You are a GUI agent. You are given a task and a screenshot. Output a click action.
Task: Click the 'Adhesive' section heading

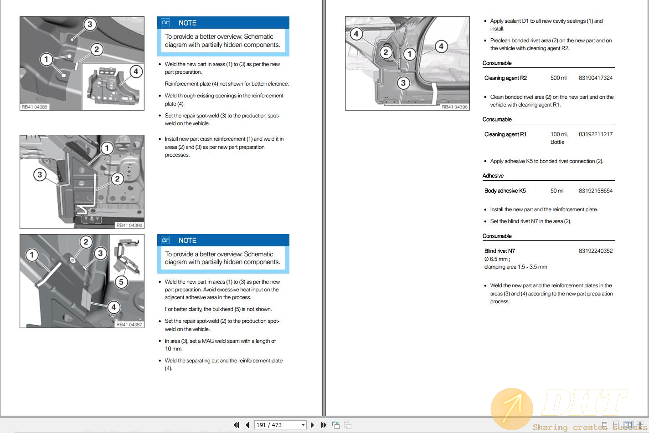point(493,176)
